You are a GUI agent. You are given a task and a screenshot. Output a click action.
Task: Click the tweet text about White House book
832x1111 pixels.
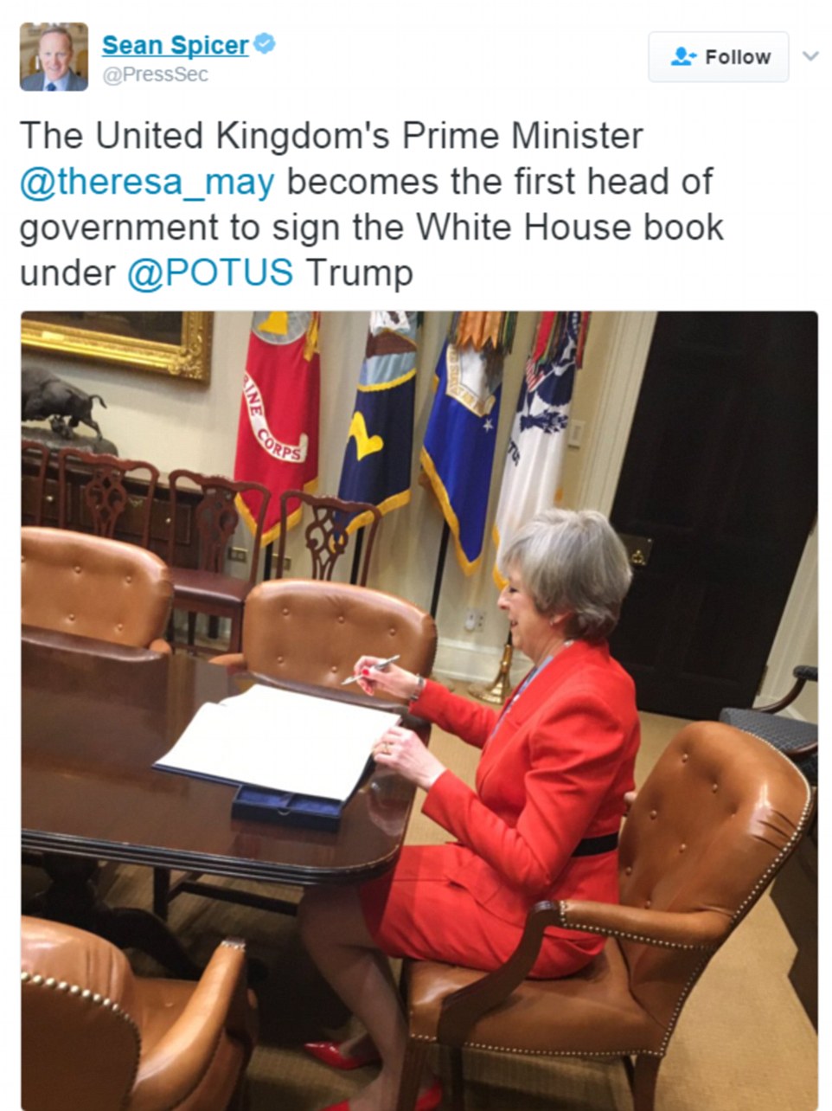point(372,204)
